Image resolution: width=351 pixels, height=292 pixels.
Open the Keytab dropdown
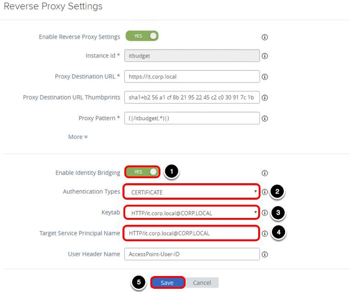click(191, 213)
